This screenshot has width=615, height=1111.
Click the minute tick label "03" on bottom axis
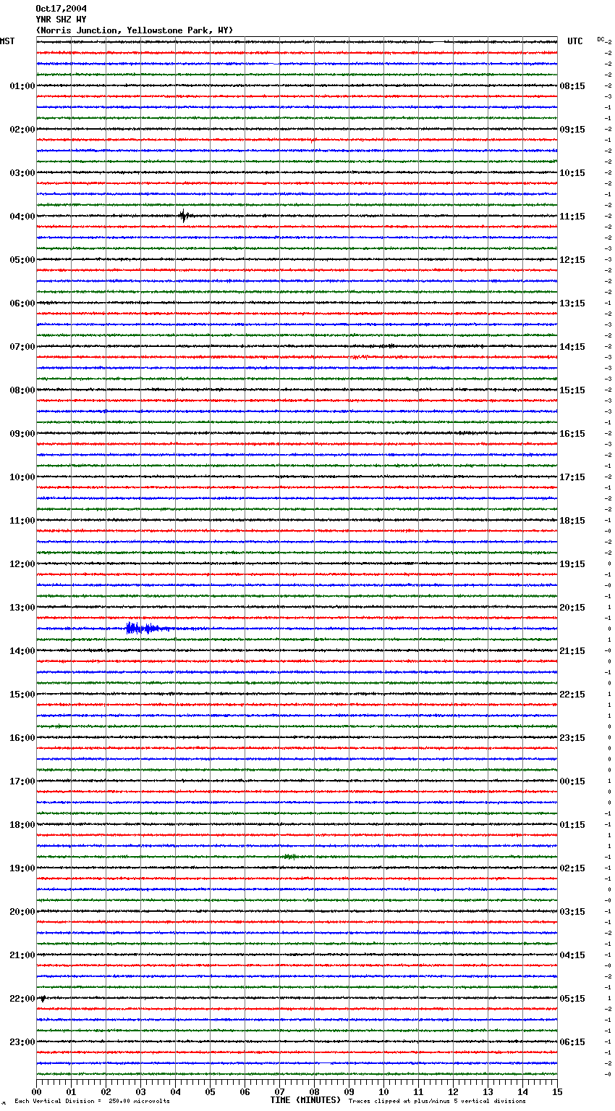pos(140,1091)
